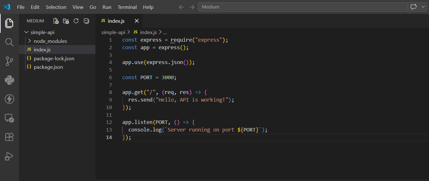Click console.log on line 13

pyautogui.click(x=145, y=130)
